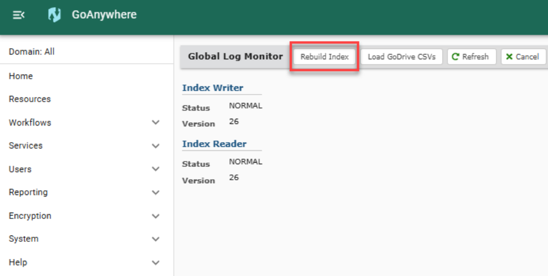Expand the Services chevron
The width and height of the screenshot is (548, 276).
tap(156, 146)
